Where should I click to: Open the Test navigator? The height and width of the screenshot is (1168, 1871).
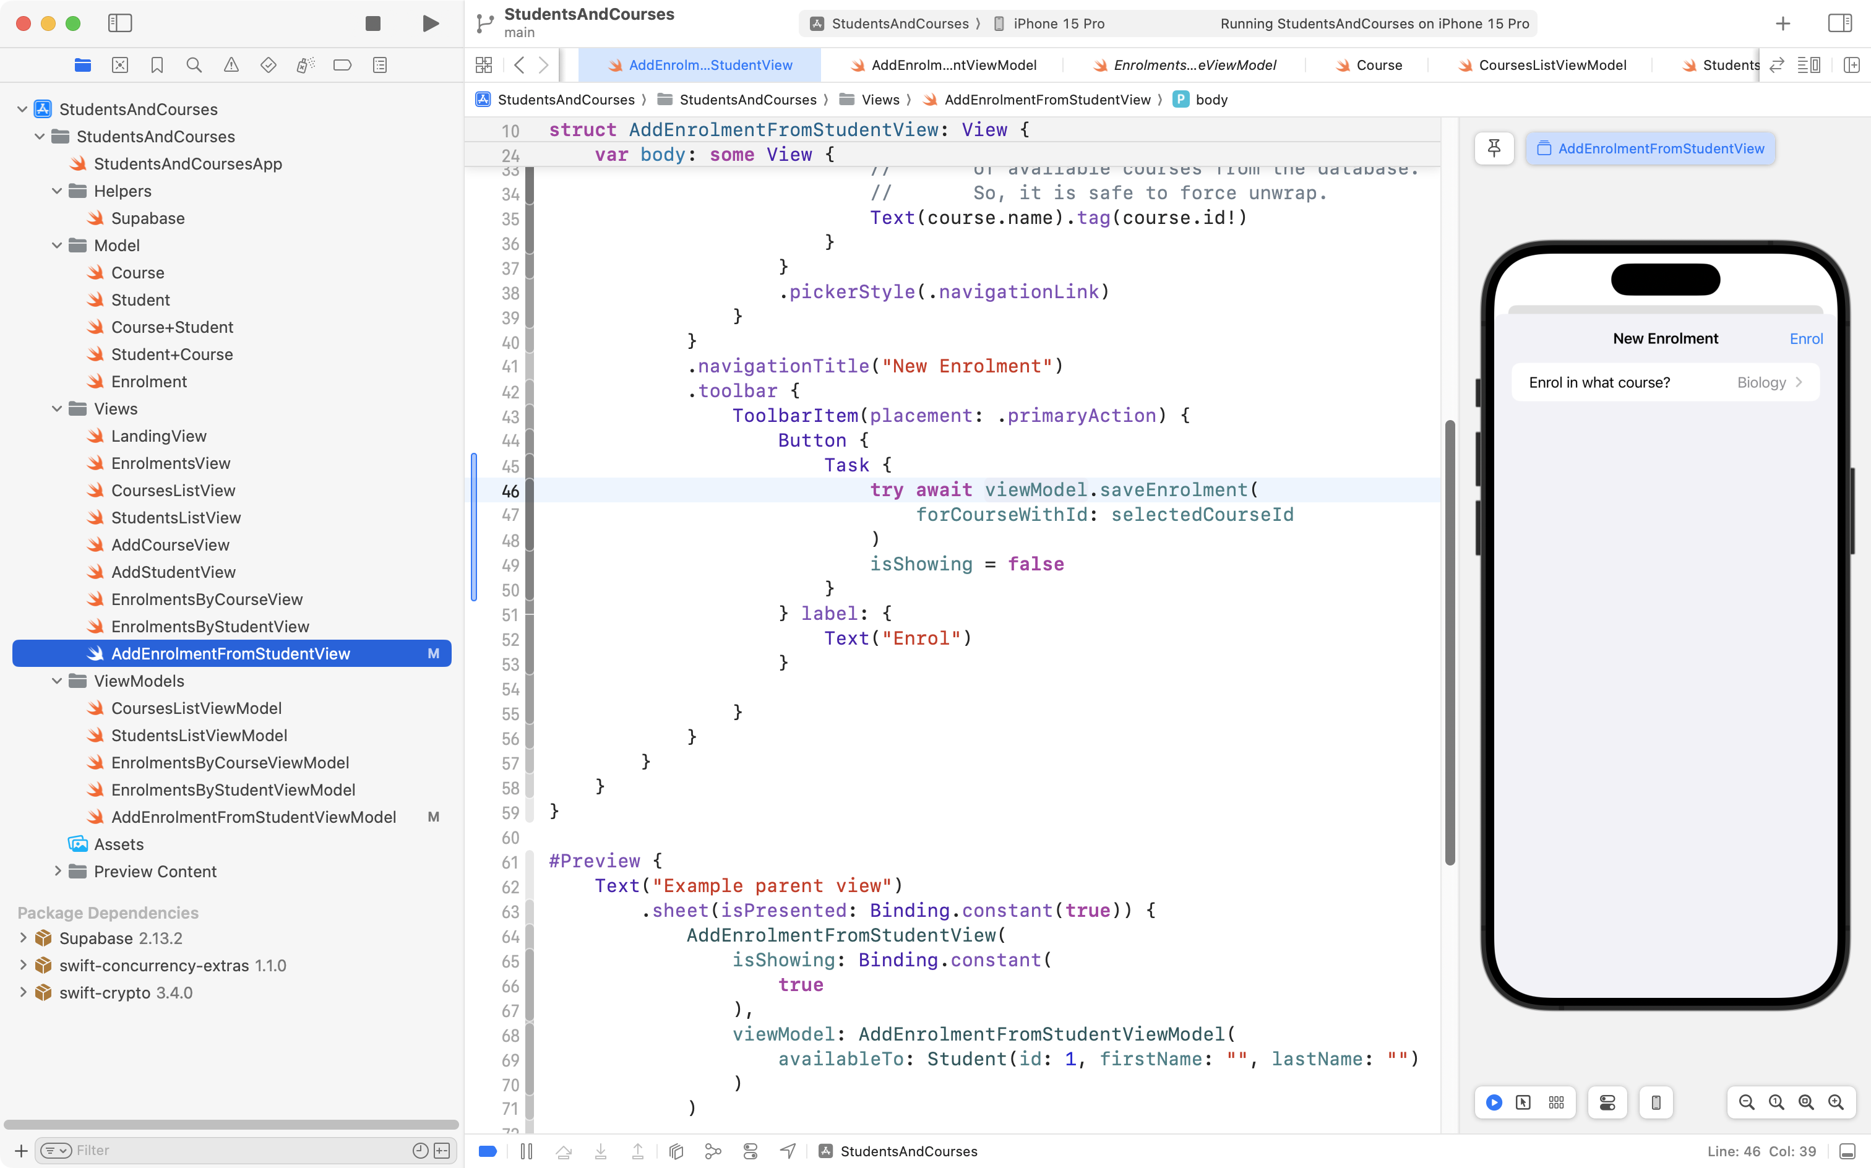[x=268, y=65]
